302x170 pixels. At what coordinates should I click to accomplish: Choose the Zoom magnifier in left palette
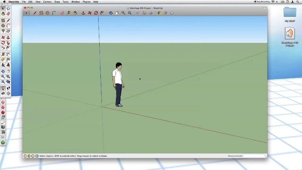point(3,76)
